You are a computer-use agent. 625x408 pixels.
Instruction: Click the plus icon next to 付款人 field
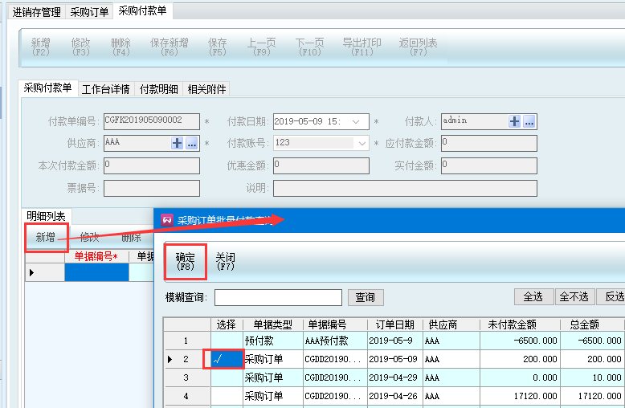click(515, 121)
